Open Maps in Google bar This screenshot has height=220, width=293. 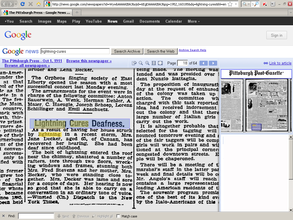pos(62,21)
